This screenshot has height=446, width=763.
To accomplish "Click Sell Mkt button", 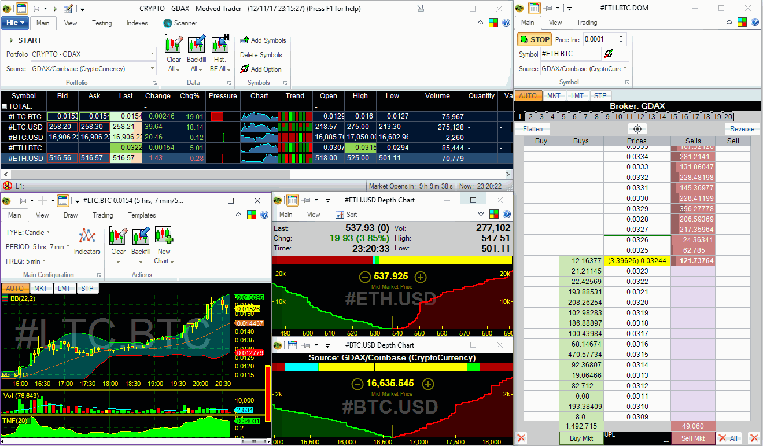I will (x=693, y=438).
